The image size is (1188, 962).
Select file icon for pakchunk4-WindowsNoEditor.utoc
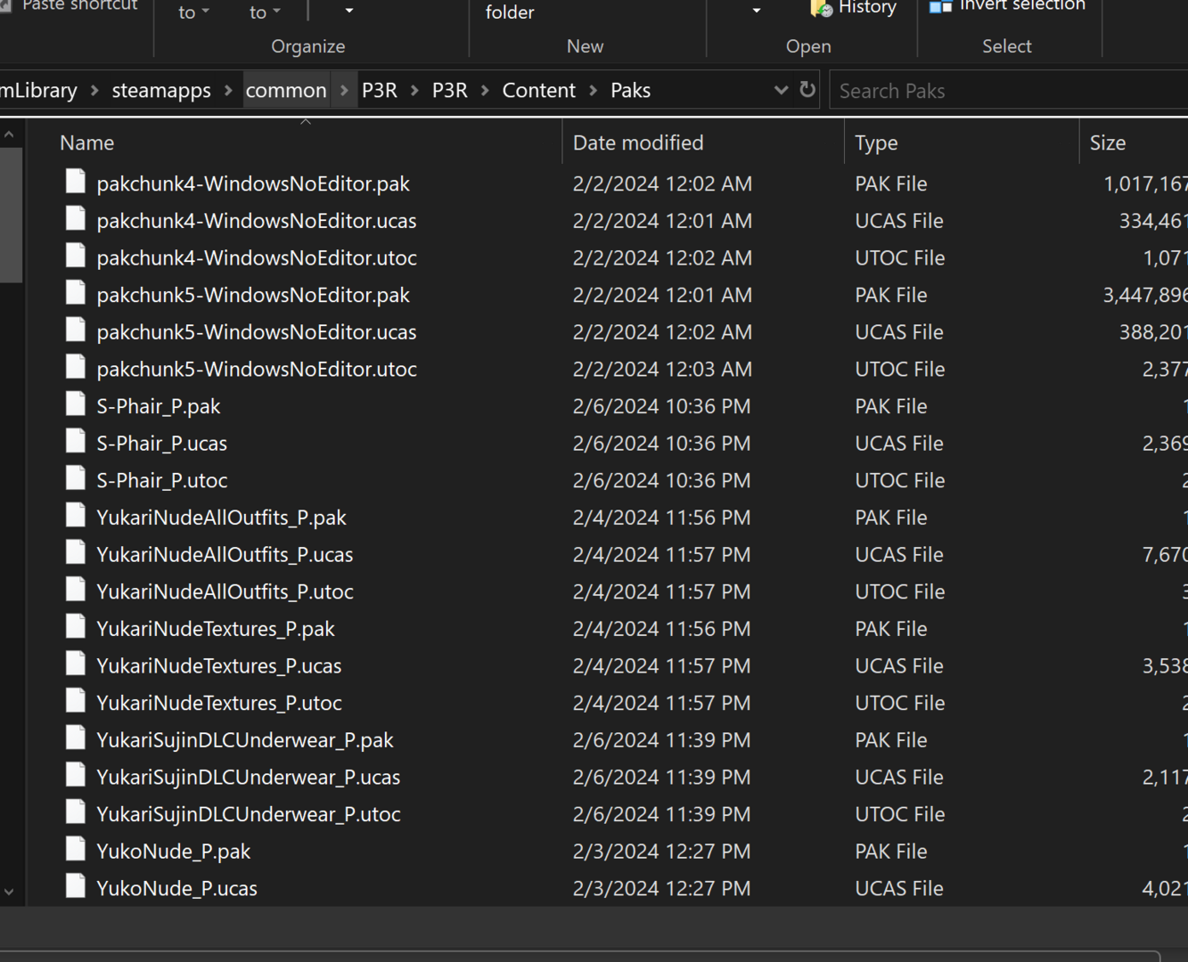click(76, 257)
